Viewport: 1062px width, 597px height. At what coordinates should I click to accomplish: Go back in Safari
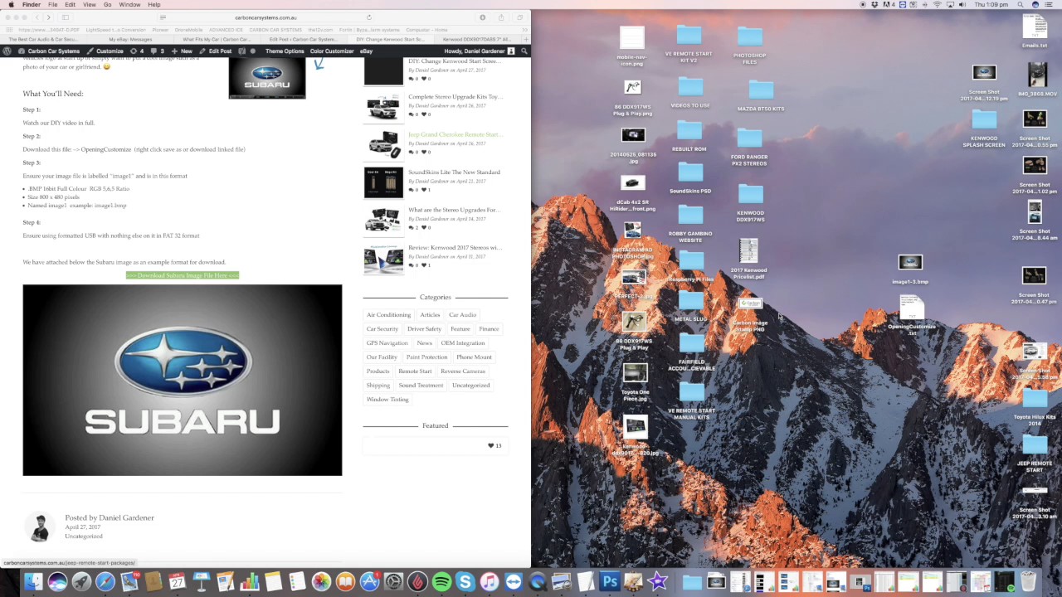click(37, 17)
